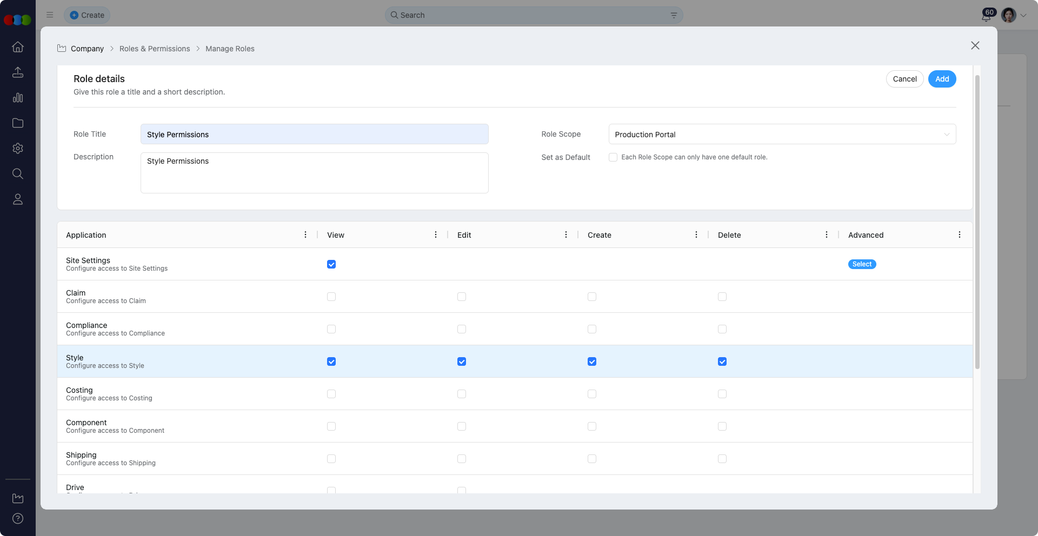Enable the Set as Default checkbox
Screen dimensions: 1038x536
tap(613, 157)
